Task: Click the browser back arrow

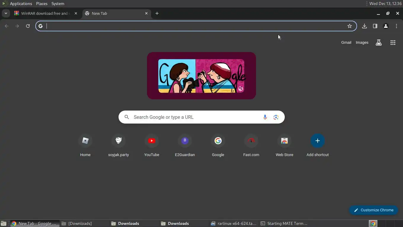Action: click(x=7, y=26)
